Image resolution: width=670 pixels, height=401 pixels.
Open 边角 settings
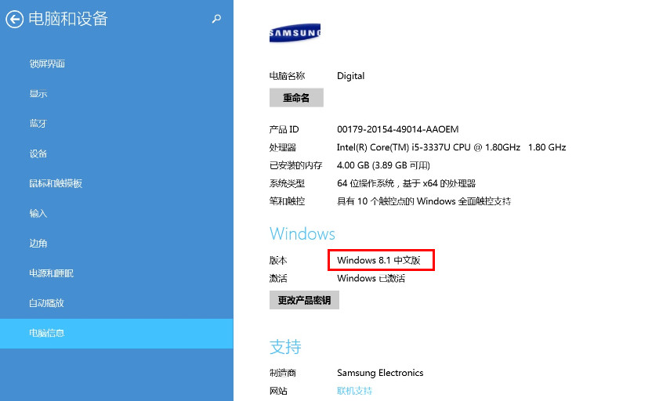tap(38, 243)
